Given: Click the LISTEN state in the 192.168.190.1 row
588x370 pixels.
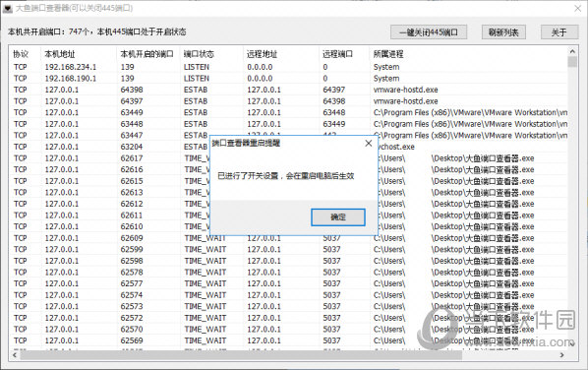Looking at the screenshot, I should pyautogui.click(x=197, y=79).
